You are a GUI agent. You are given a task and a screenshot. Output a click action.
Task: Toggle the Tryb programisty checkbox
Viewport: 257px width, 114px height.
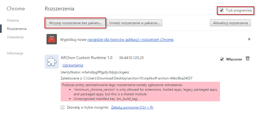click(x=221, y=10)
